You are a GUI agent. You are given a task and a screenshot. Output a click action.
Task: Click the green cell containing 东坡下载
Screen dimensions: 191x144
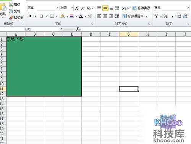[44, 66]
